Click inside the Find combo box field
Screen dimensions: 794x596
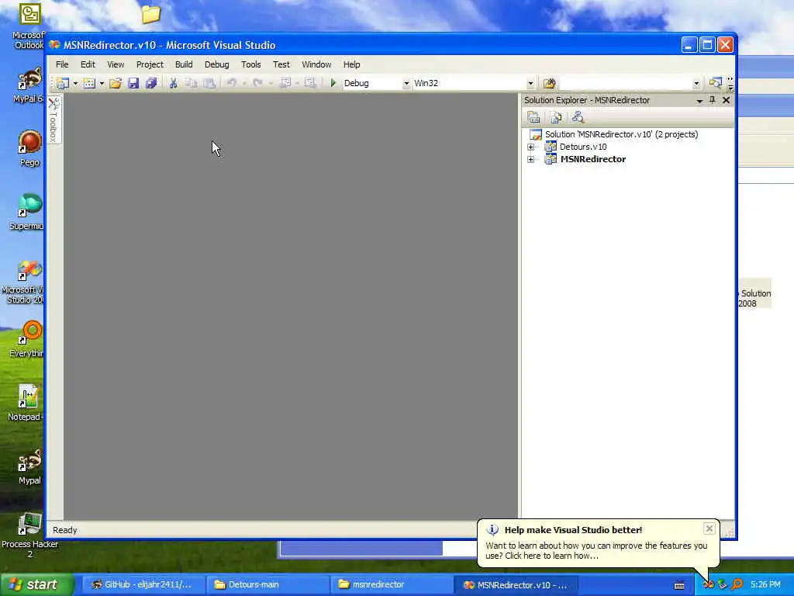coord(626,83)
